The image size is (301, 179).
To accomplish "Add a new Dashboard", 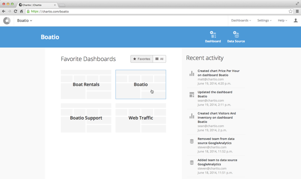I will (213, 37).
